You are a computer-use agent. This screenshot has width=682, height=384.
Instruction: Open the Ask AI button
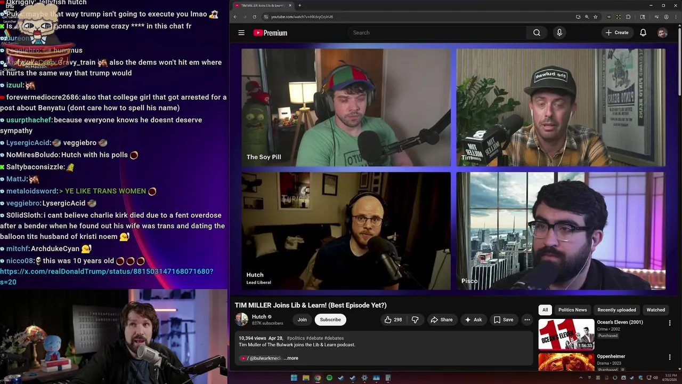point(473,319)
